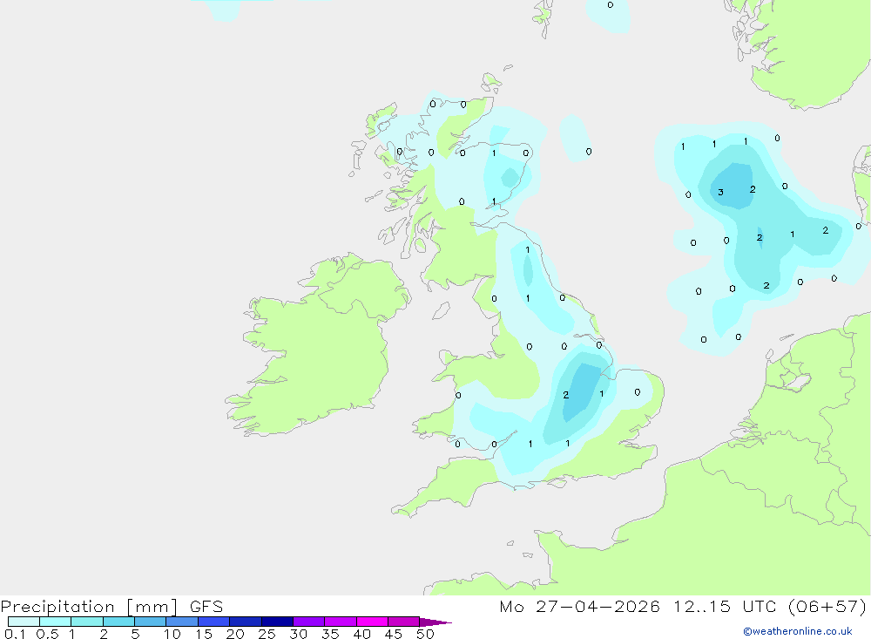This screenshot has height=639, width=871.
Task: Select the '12..15 UTC' time text
Action: (x=725, y=607)
